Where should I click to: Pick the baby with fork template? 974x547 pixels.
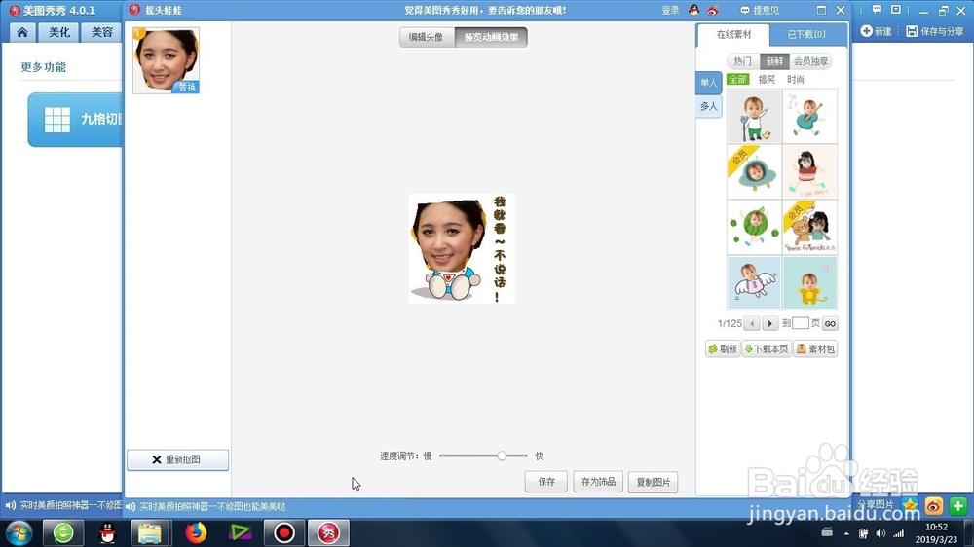[x=754, y=116]
